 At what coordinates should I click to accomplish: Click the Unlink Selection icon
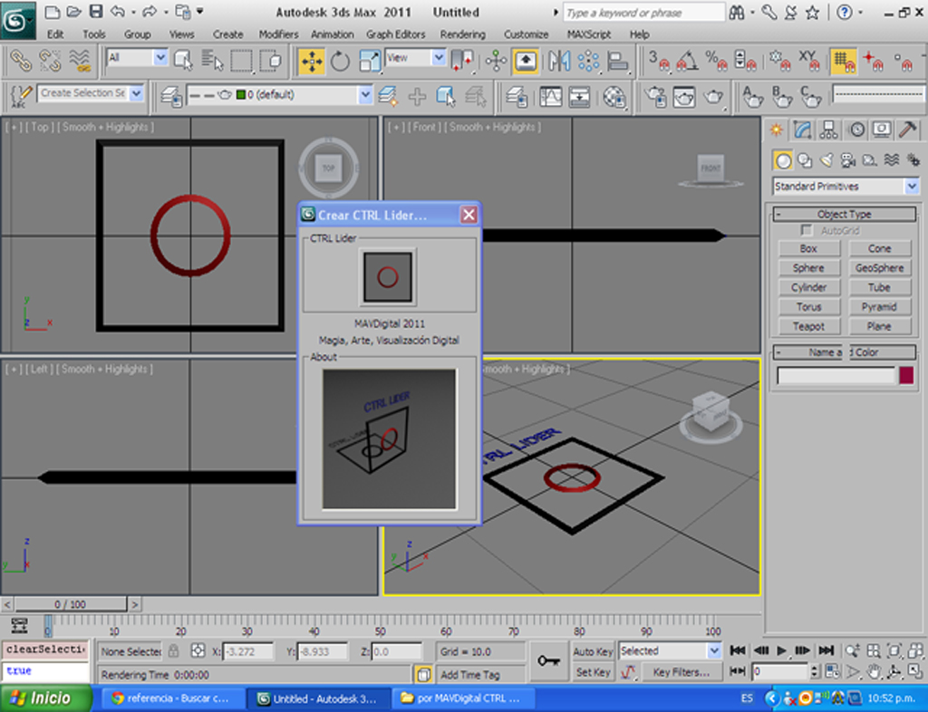click(x=51, y=61)
